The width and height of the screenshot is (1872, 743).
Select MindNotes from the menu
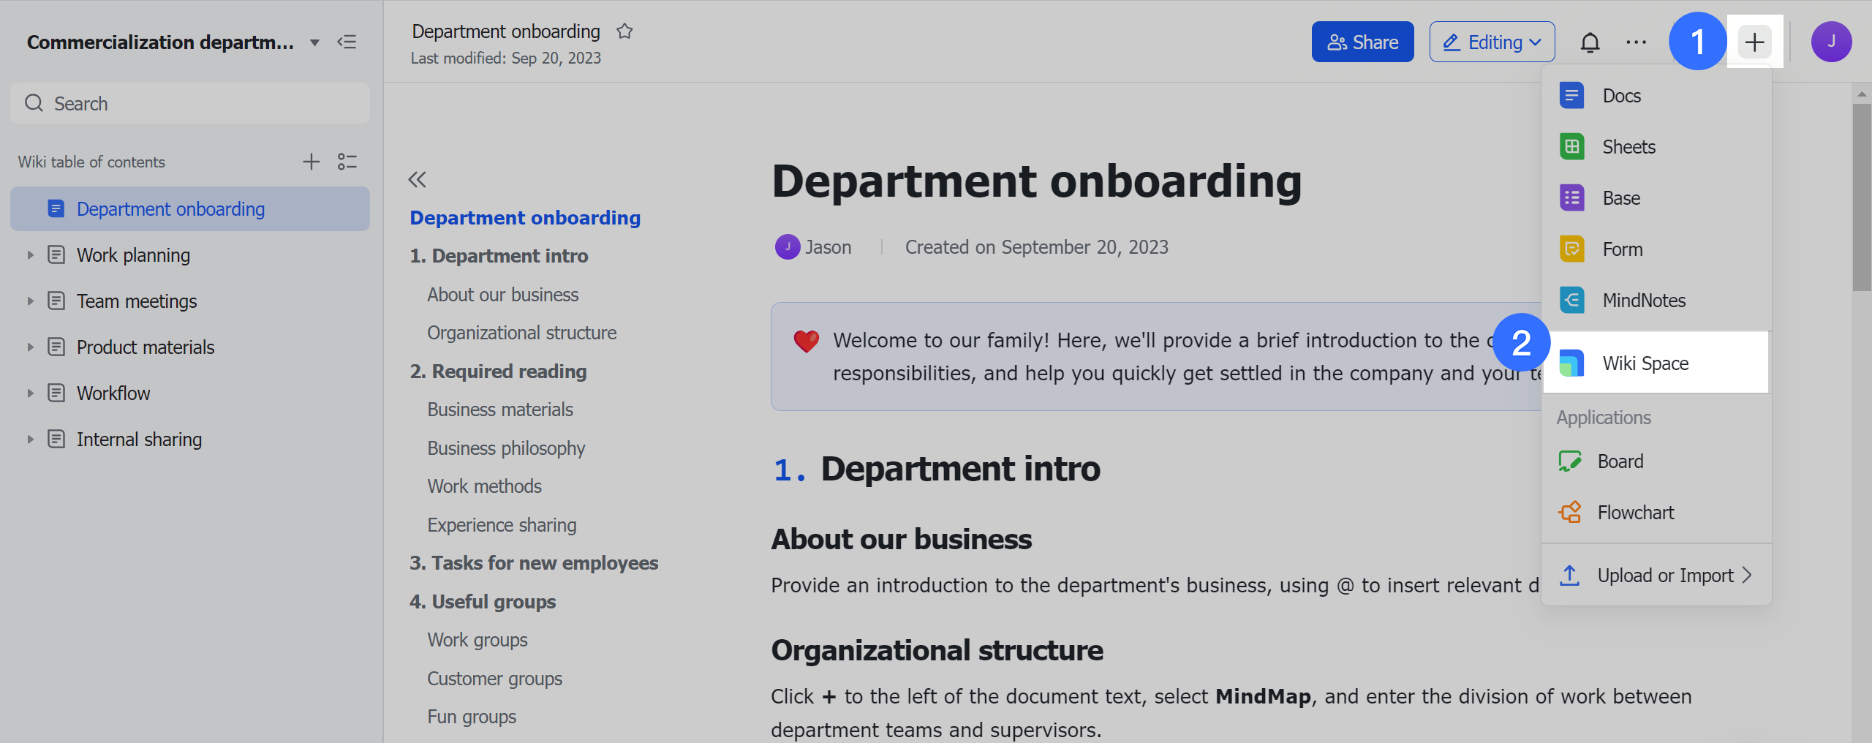click(x=1645, y=300)
